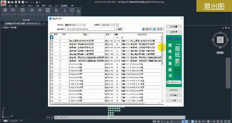Click the output path input field
This screenshot has height=123, width=232.
tap(90, 29)
